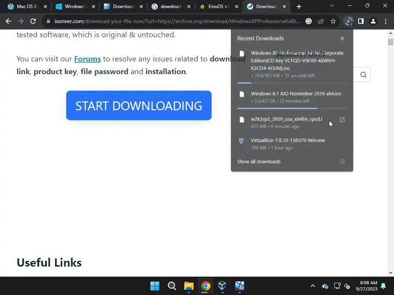Click the address bar URL
The image size is (394, 295).
tap(177, 22)
